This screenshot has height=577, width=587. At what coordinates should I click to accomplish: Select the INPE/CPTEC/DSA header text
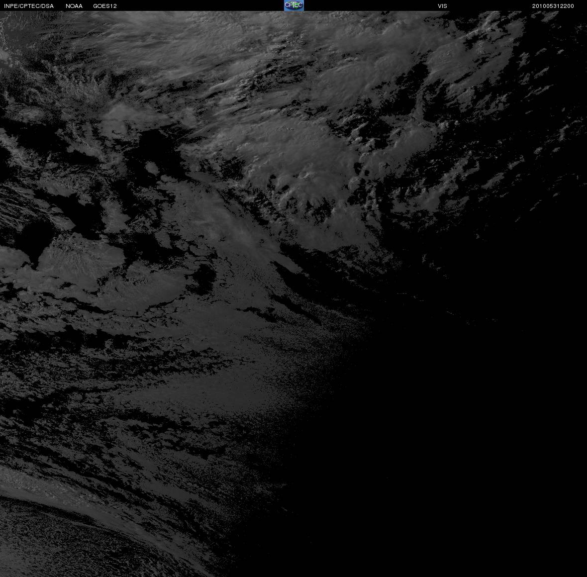29,6
